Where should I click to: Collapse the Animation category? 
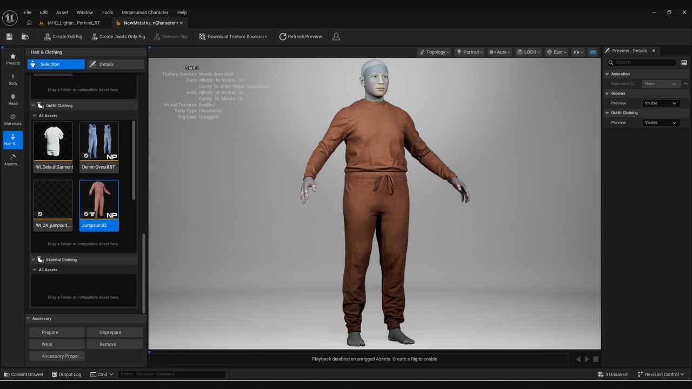(x=607, y=74)
